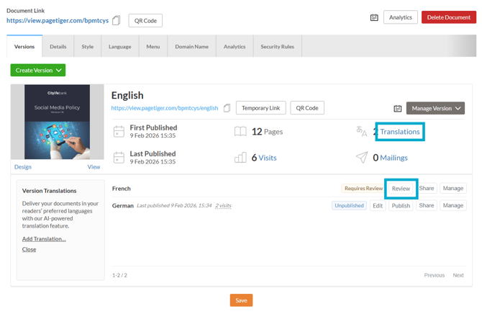Click calendar icon beside Manage Version
This screenshot has width=482, height=314.
(397, 109)
